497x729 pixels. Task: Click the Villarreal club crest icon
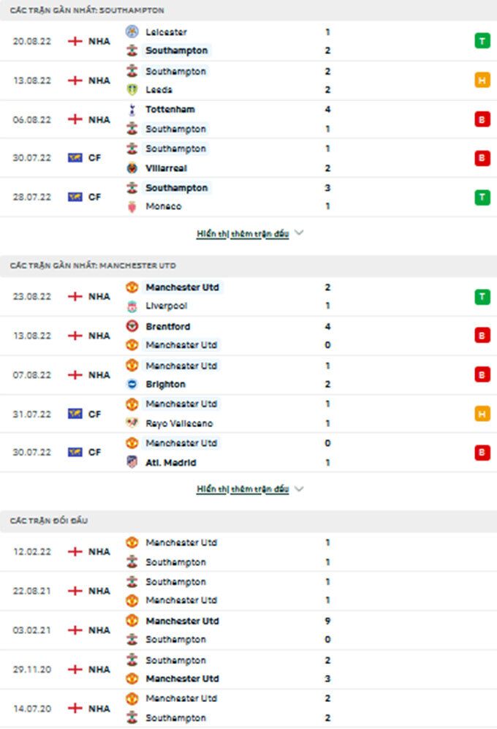pyautogui.click(x=132, y=167)
